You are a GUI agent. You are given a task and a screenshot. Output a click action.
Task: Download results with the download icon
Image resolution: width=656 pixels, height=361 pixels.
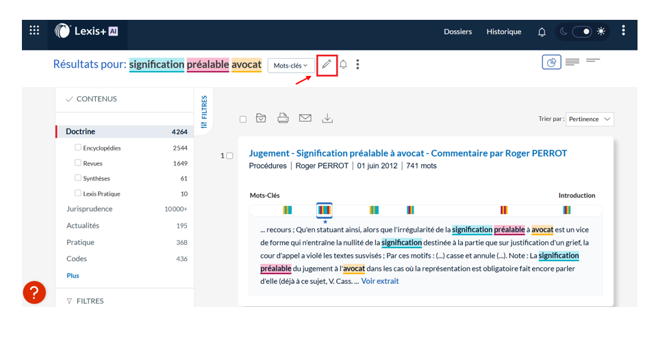coord(327,118)
